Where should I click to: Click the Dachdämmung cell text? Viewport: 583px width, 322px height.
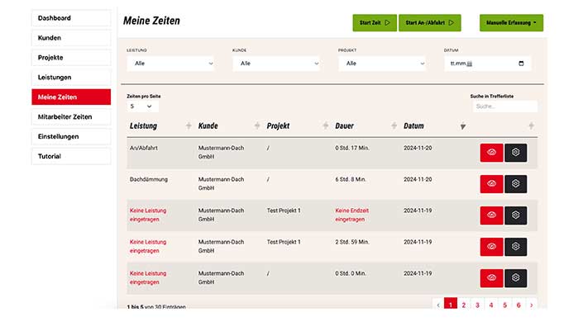149,179
